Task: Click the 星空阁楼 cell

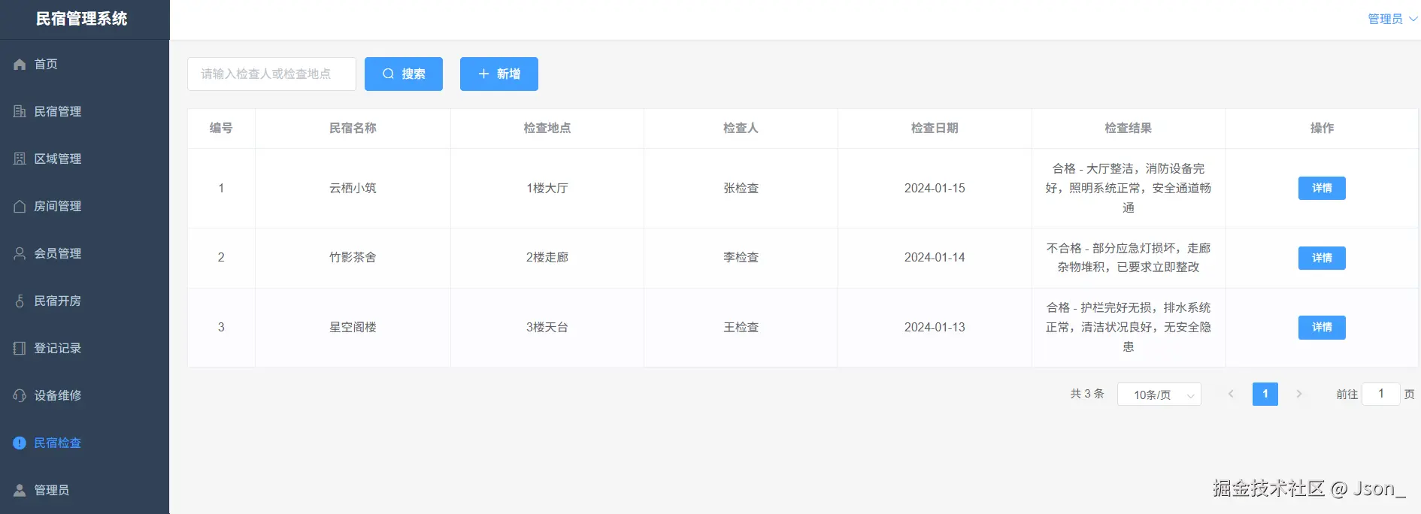Action: click(x=353, y=327)
